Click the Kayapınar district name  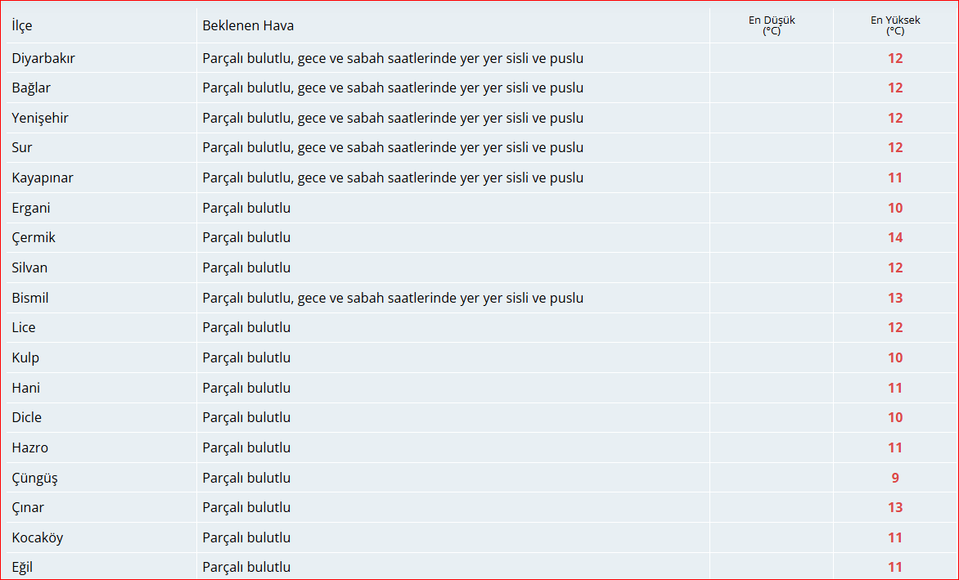43,178
